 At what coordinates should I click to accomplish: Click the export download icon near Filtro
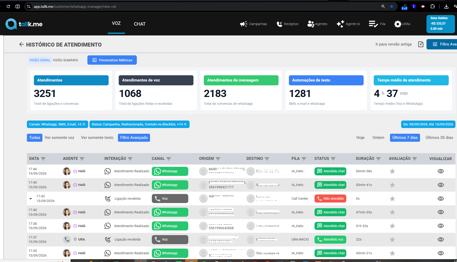tap(421, 44)
